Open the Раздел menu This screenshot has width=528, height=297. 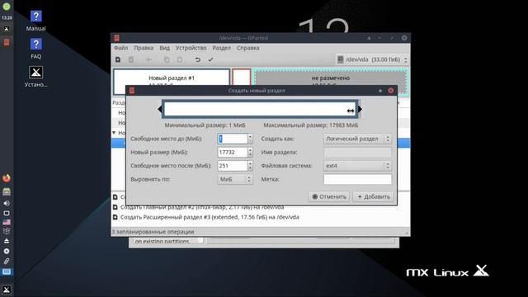(x=222, y=48)
